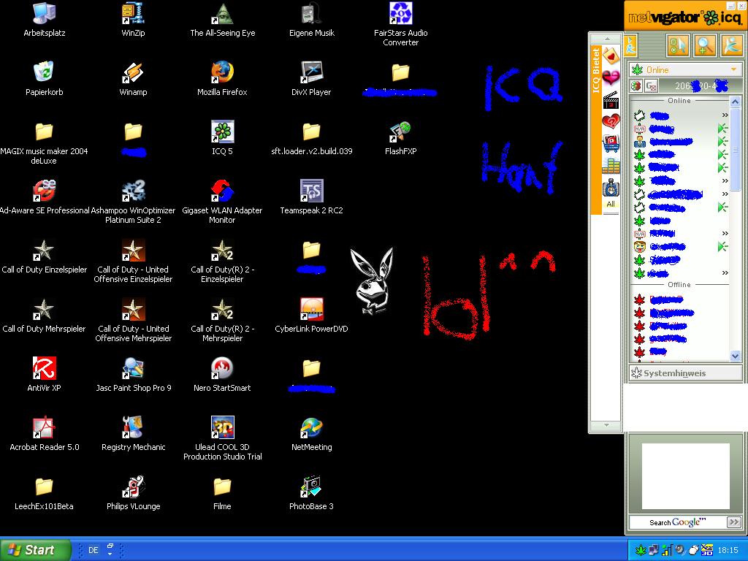
Task: Select the Acrobat Reader 5.0 shortcut
Action: (45, 434)
